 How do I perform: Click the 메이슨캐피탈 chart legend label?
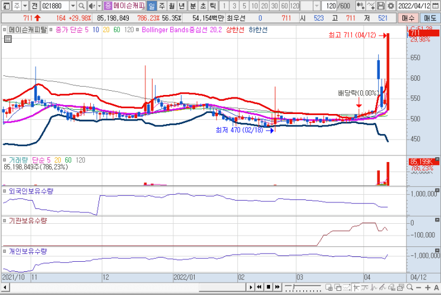28,30
